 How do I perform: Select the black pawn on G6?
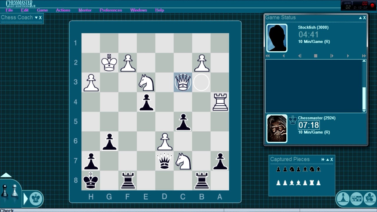coord(109,141)
